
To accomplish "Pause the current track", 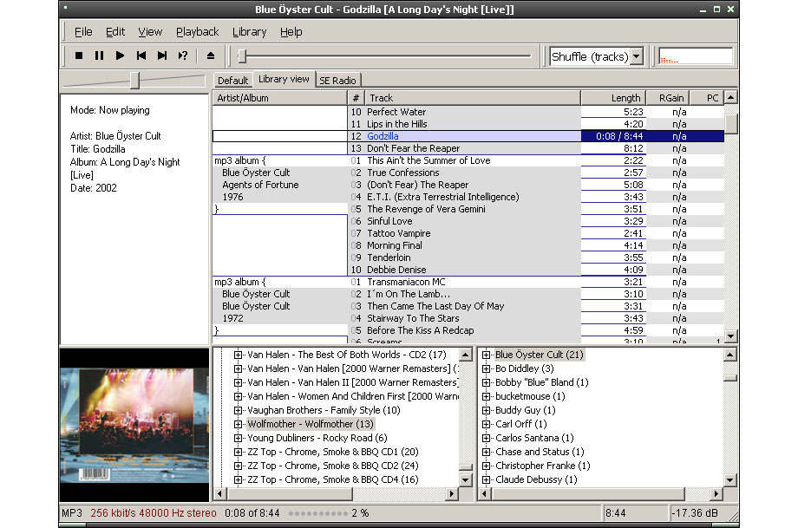I will tap(99, 56).
